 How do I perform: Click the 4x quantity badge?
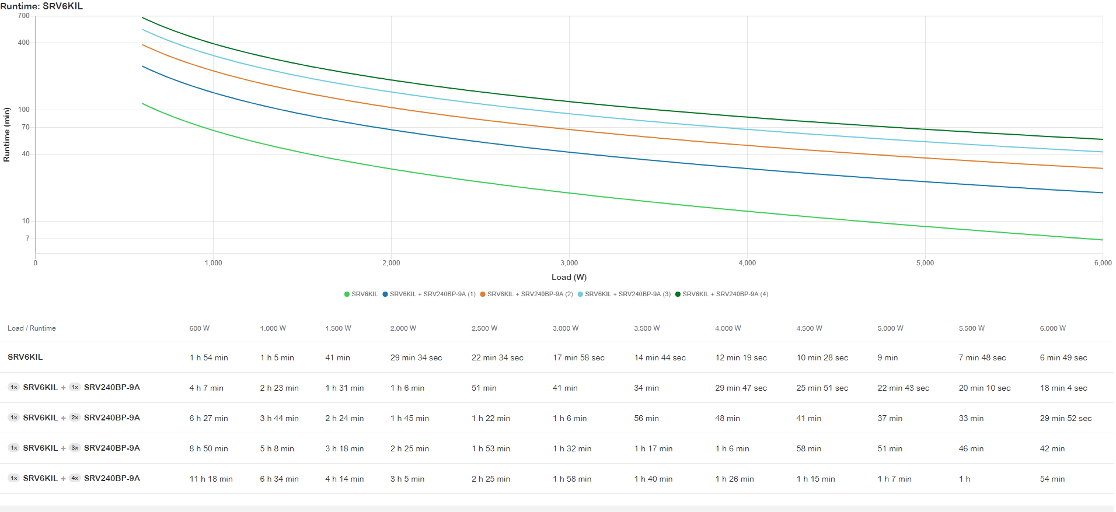pos(75,478)
